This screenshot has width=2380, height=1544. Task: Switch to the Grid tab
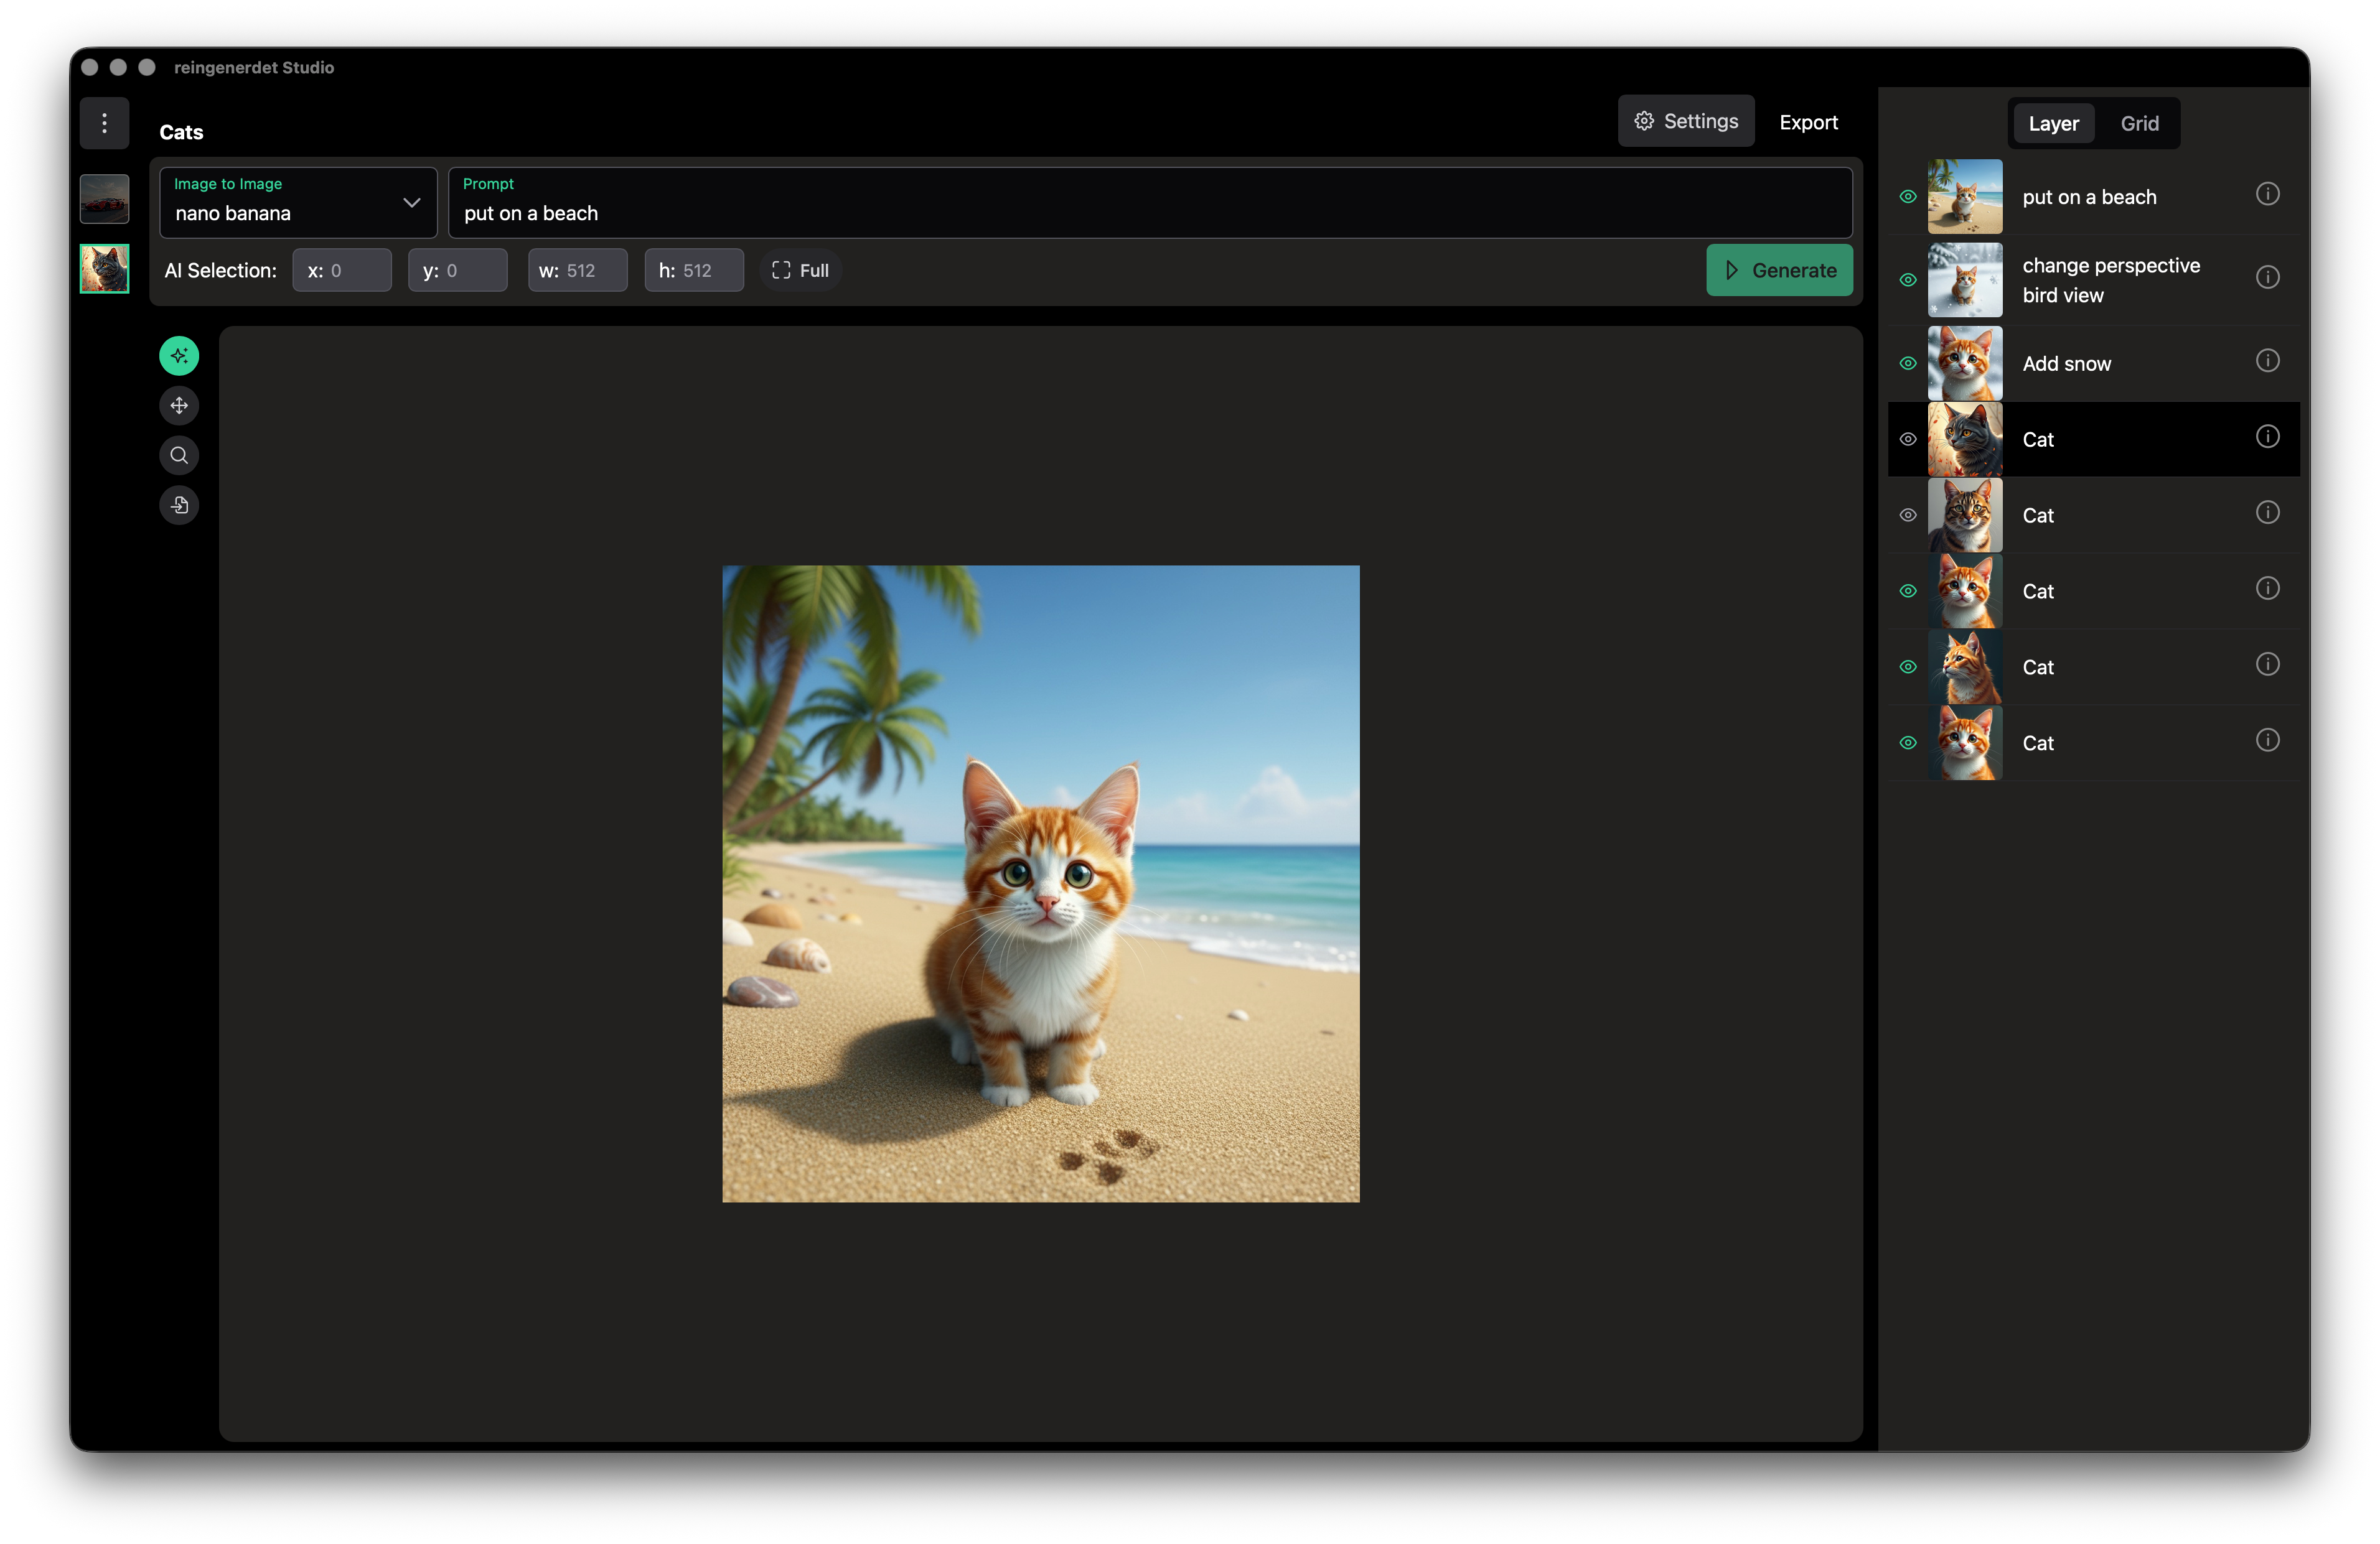[2139, 124]
